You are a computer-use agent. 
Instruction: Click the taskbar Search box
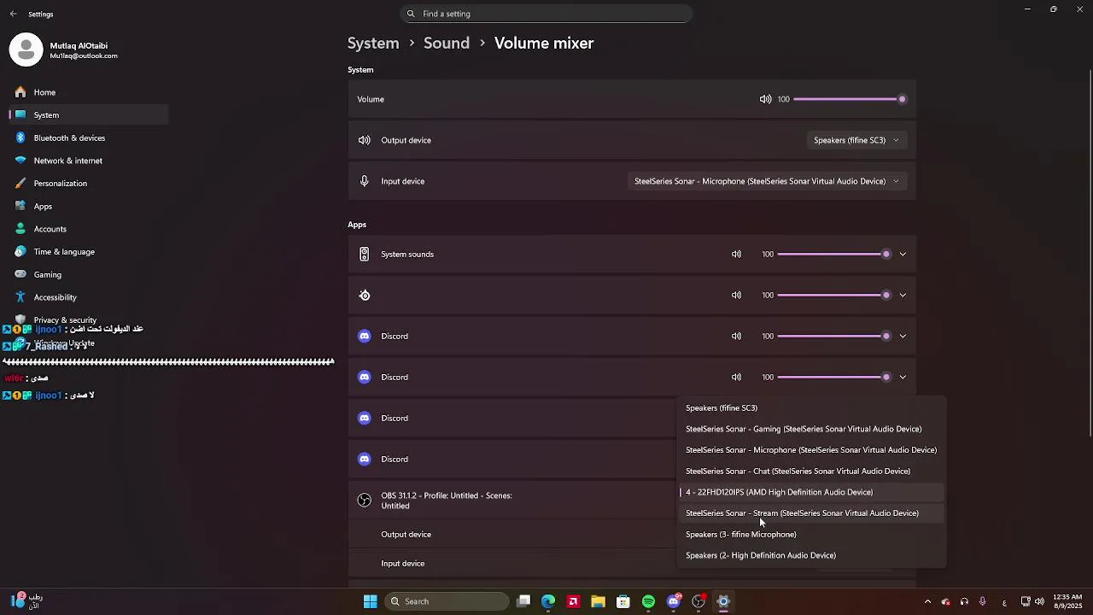tap(447, 601)
